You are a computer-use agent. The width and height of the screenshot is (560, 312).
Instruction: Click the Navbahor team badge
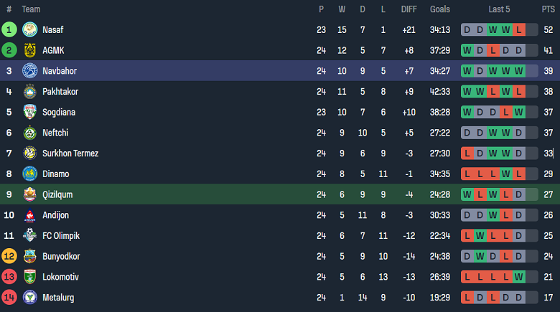[29, 71]
